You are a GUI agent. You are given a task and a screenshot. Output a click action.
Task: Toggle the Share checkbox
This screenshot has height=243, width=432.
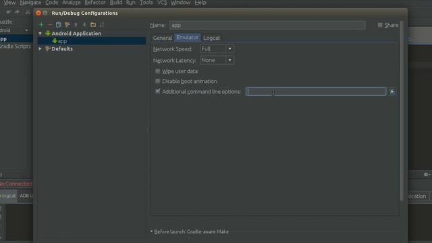coord(380,25)
